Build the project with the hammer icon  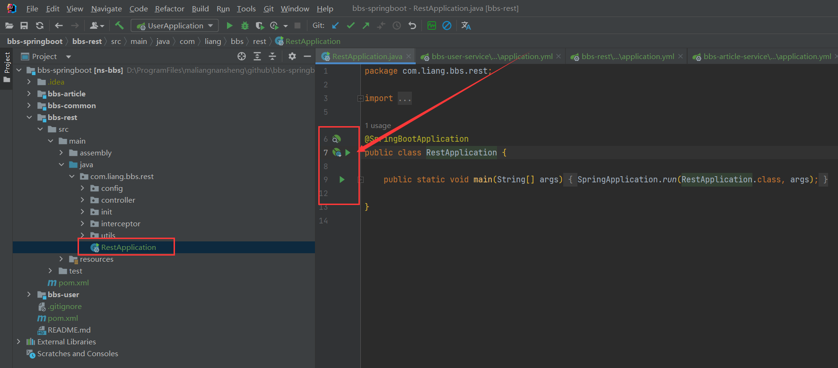[x=119, y=26]
